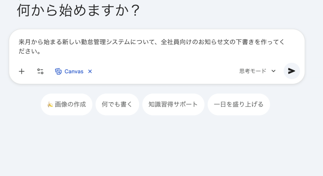
Task: Click empty toolbar space left of 思考モード
Action: tap(168, 71)
